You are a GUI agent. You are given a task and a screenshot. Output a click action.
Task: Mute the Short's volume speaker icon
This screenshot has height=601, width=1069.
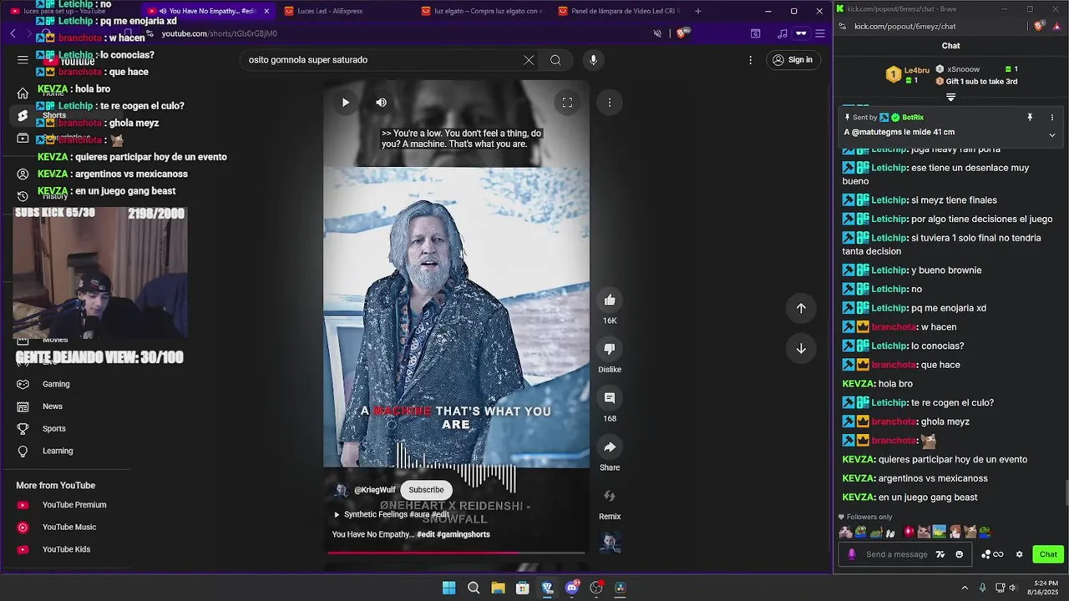click(x=381, y=103)
